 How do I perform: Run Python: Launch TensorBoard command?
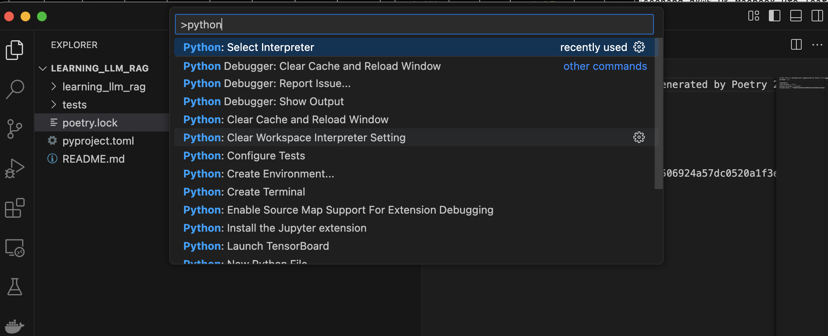tap(414, 246)
